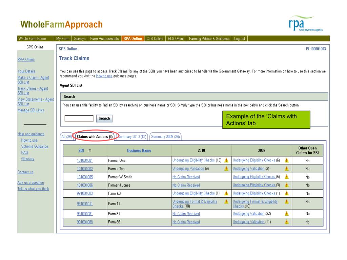Click the SBI column sort arrow icon

pyautogui.click(x=90, y=150)
